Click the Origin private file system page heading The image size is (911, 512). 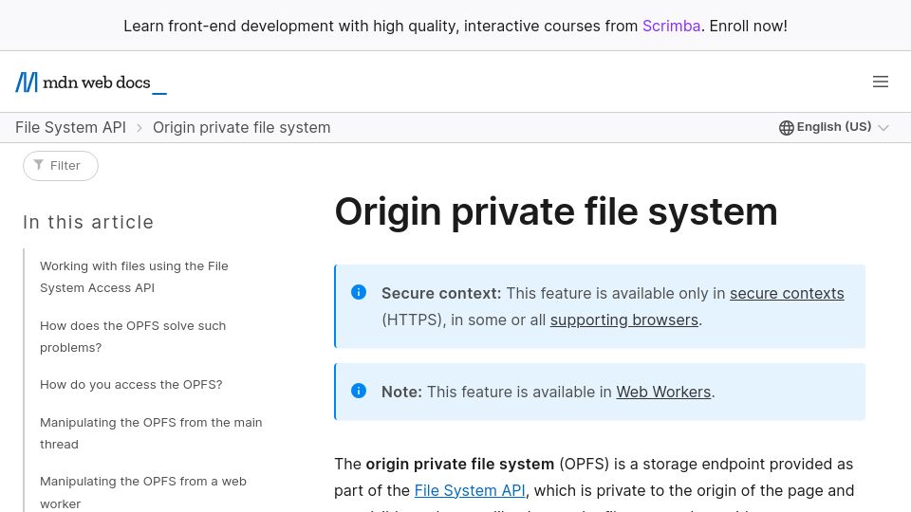(556, 211)
